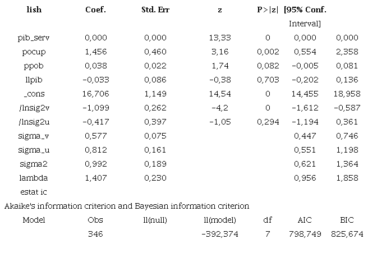
Task: Click the lambda coefficient 1,407
Action: (96, 178)
